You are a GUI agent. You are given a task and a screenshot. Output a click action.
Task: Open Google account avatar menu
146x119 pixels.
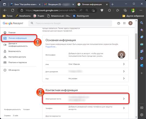pos(131,23)
